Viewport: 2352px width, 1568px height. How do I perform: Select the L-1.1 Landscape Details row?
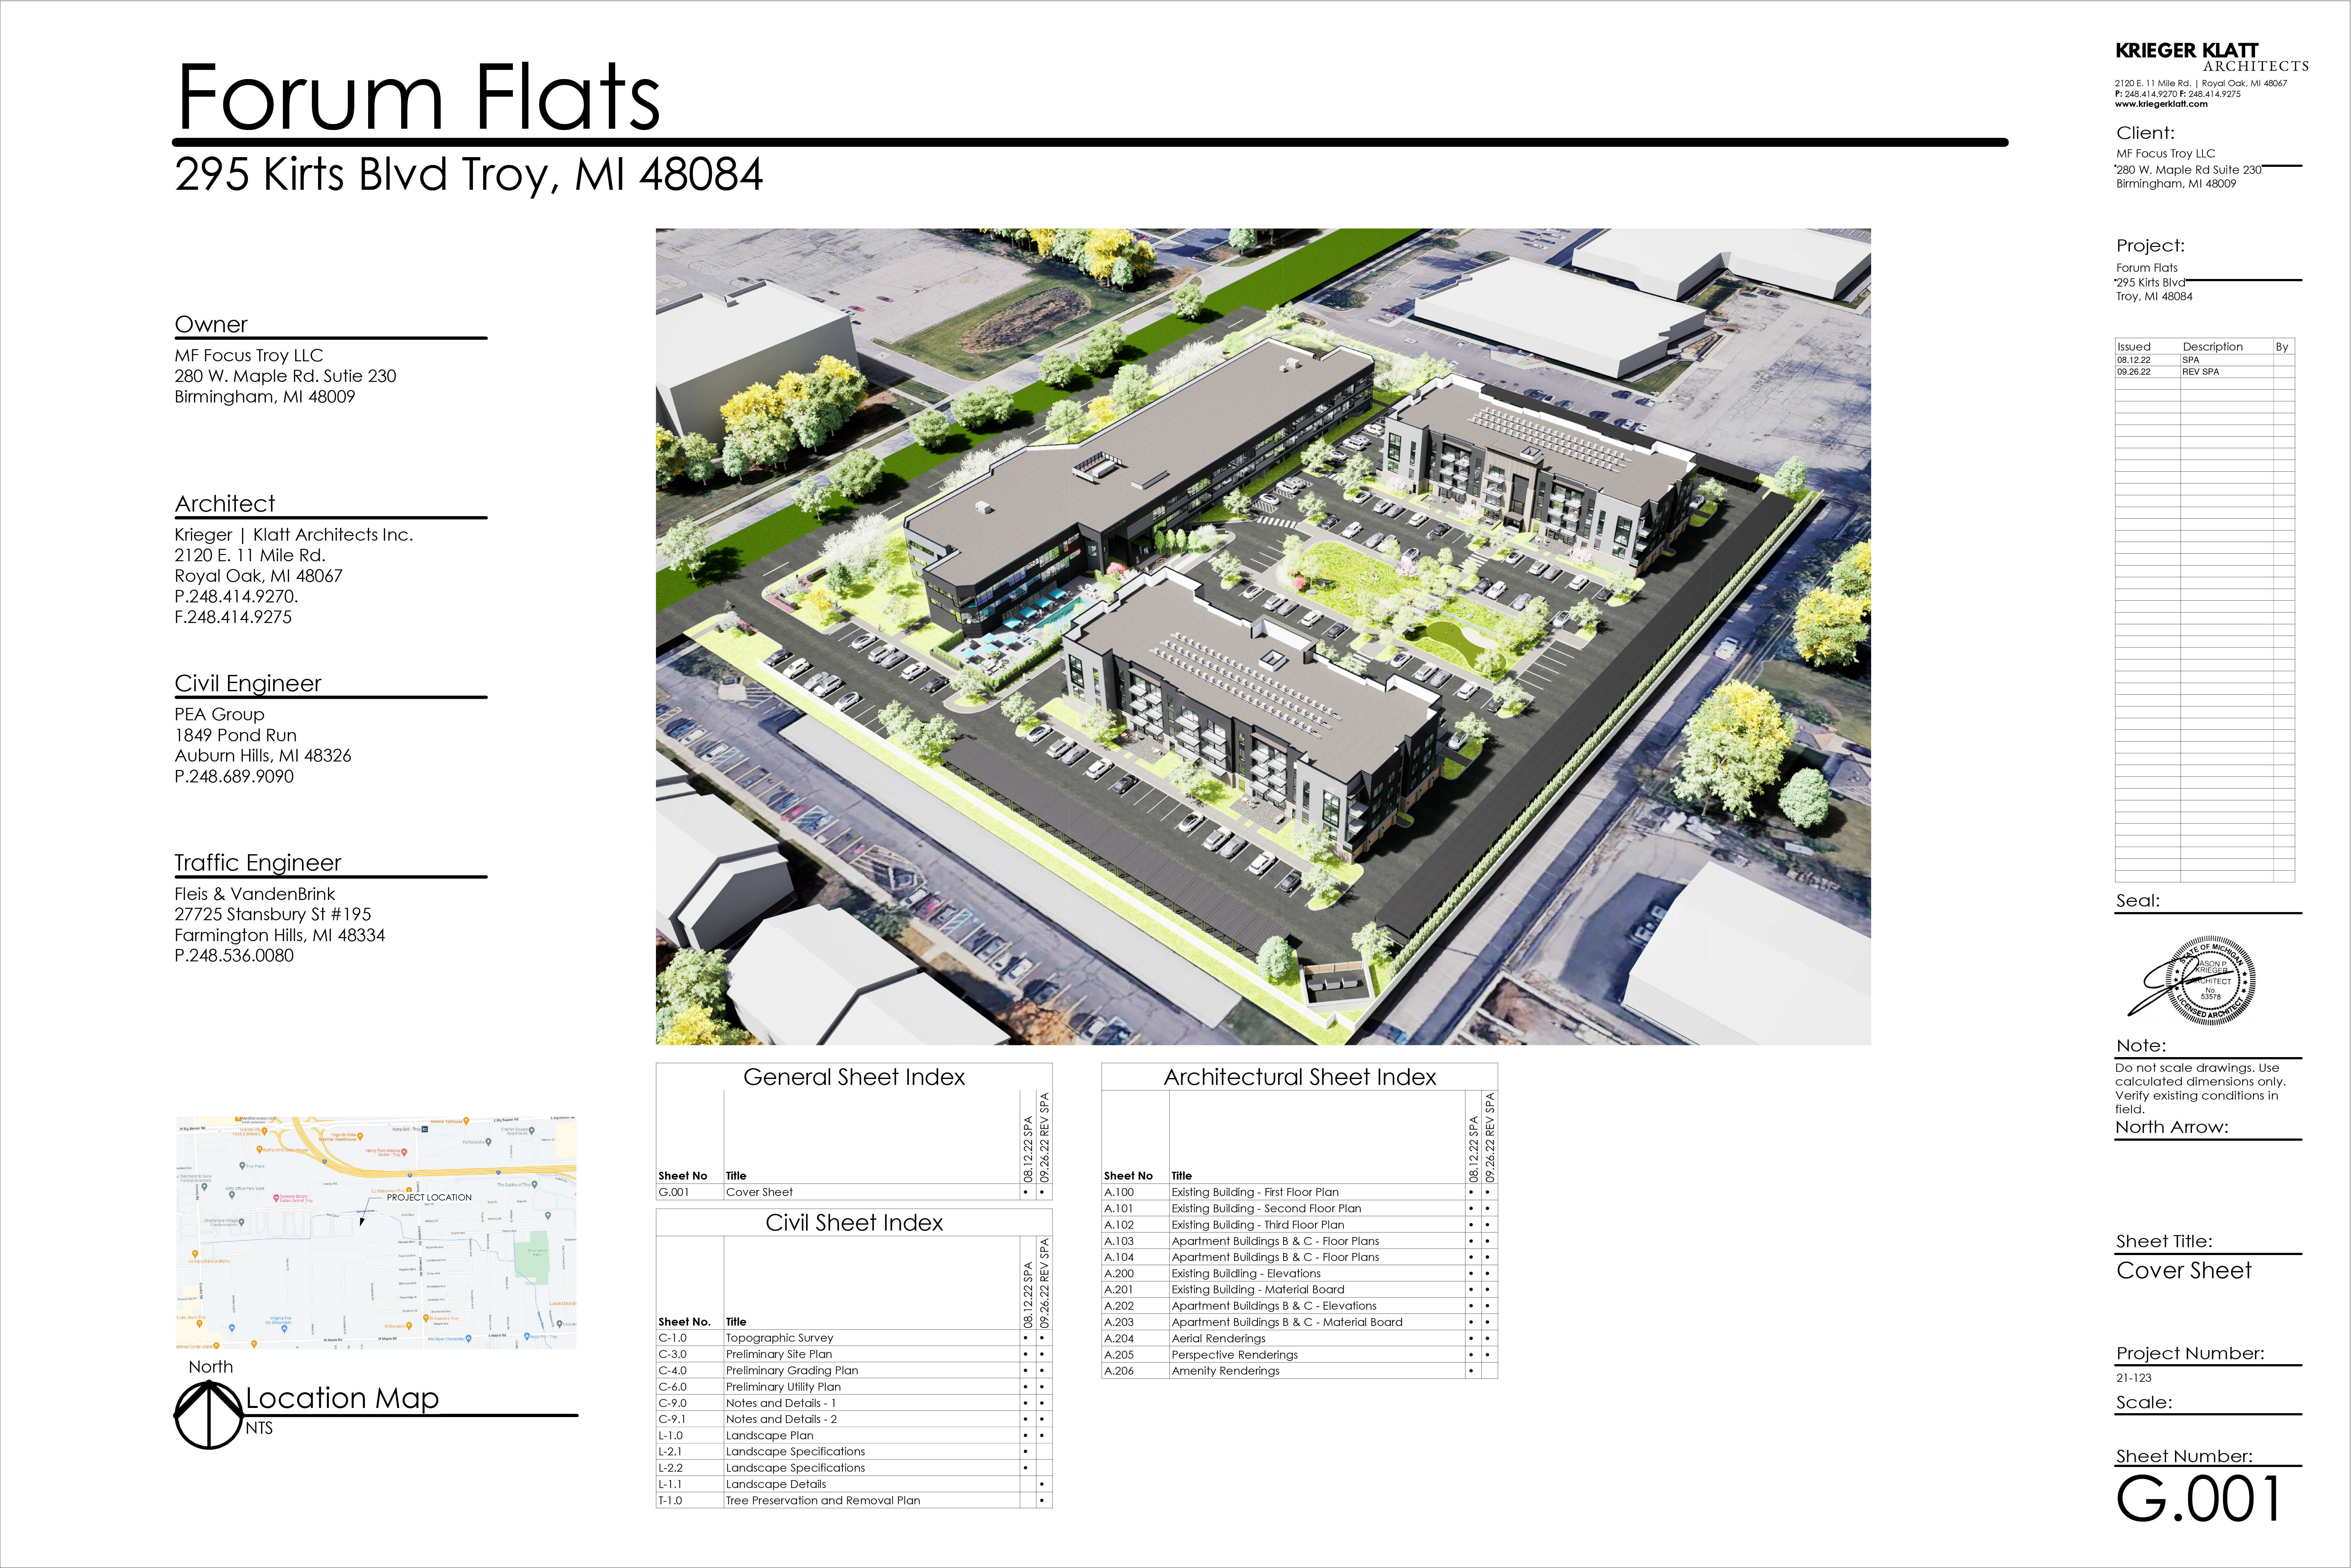click(854, 1484)
